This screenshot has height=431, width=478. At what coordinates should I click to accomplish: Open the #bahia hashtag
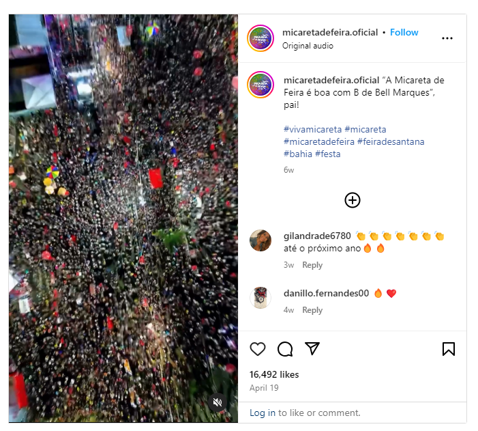point(298,154)
